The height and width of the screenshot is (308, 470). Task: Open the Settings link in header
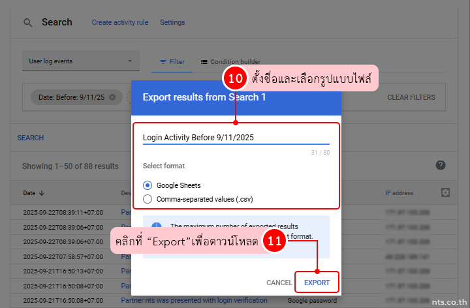(x=172, y=22)
